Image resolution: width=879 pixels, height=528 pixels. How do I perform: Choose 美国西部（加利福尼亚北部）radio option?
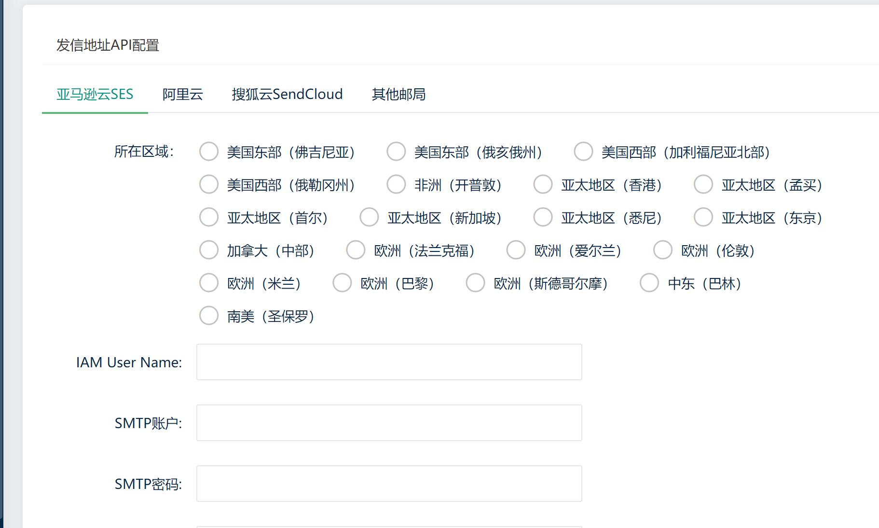[583, 152]
